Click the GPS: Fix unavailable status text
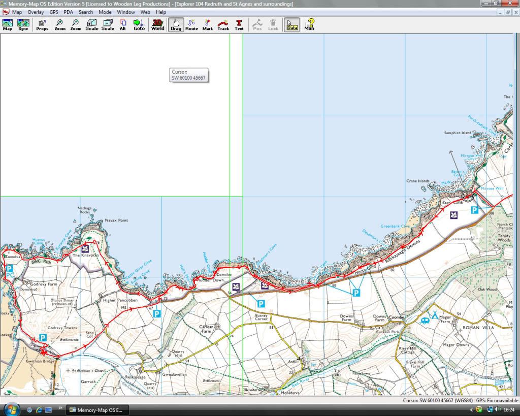 (x=497, y=400)
